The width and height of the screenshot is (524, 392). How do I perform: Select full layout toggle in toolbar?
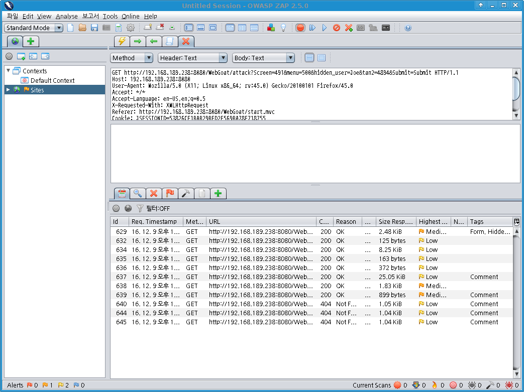tap(213, 28)
